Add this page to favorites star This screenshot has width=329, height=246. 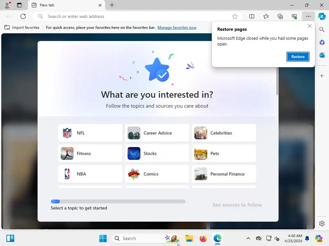pos(235,16)
